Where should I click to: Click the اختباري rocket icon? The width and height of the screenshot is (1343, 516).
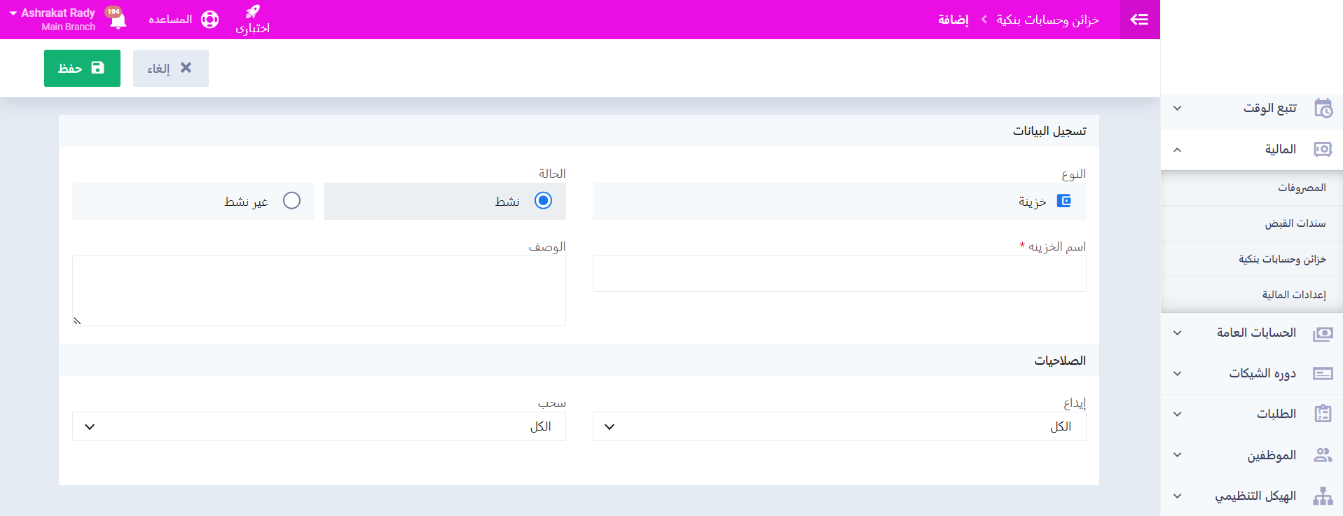(x=252, y=12)
